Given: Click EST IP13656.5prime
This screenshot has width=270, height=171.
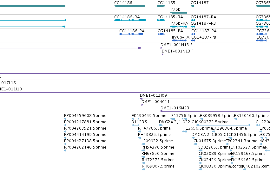Looking at the screenshot, I should click(x=198, y=128).
